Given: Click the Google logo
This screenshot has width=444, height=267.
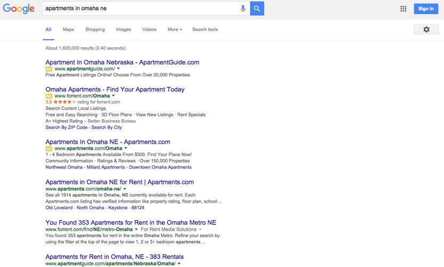Looking at the screenshot, I should click(x=19, y=9).
